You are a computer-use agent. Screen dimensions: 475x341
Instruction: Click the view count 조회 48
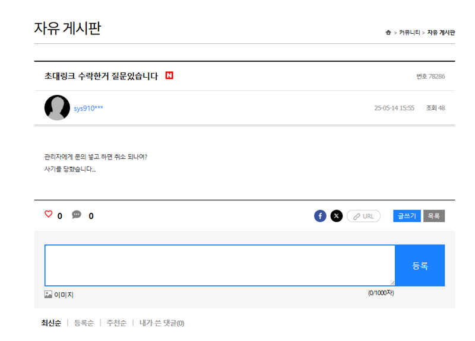pos(435,108)
